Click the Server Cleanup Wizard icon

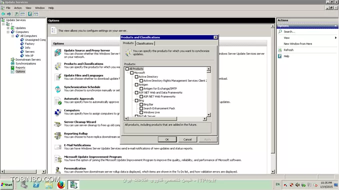(57, 124)
